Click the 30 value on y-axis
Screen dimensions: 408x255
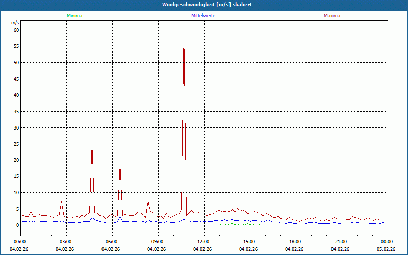coord(16,127)
